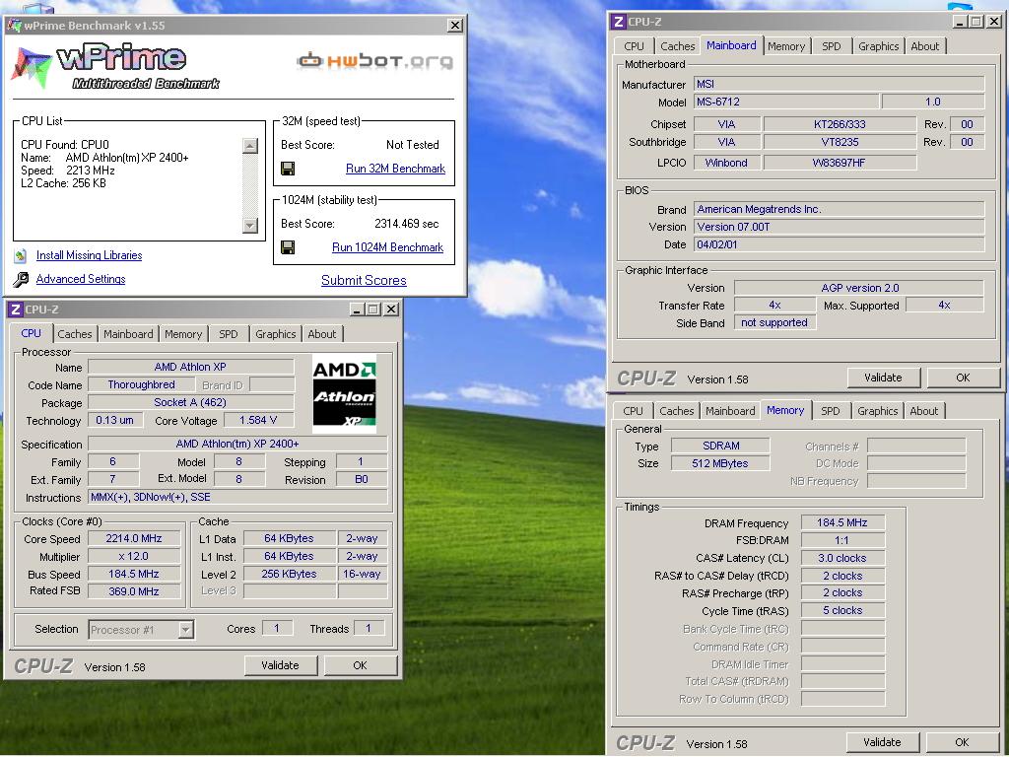Switch to SPD tab in CPU window
The width and height of the screenshot is (1009, 757).
coord(228,334)
